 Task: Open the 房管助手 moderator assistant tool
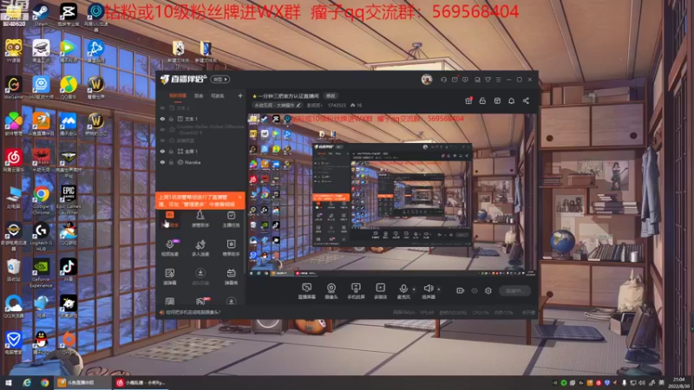coord(200,219)
